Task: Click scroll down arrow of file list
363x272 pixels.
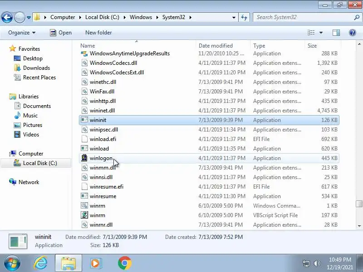Action: click(359, 226)
